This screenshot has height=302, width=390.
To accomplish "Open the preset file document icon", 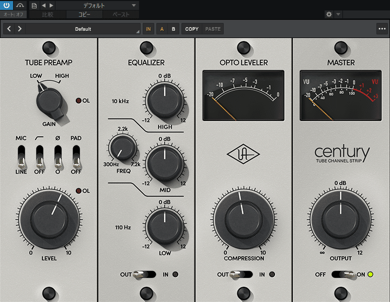I will (x=35, y=5).
